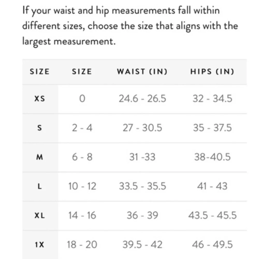This screenshot has width=259, height=259.
Task: Select hips measurement 43.5 - 45.5
Action: (x=212, y=215)
